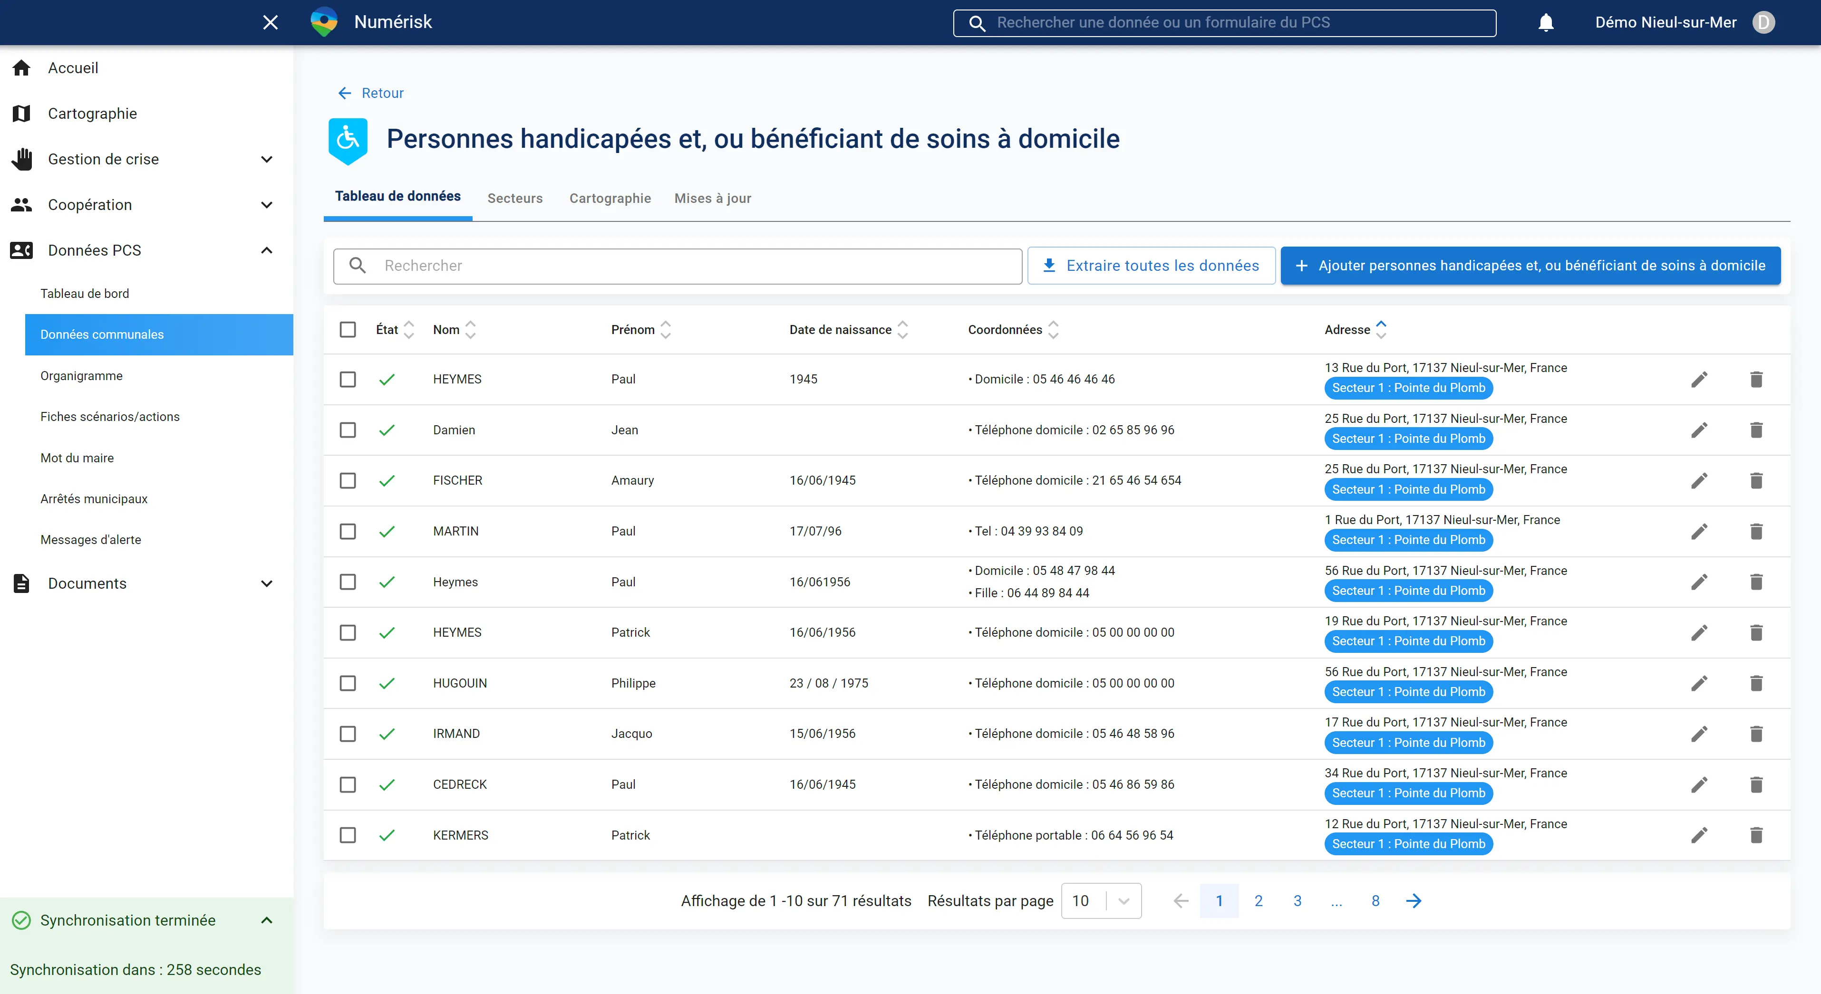Sort the table by Prénom column
Image resolution: width=1821 pixels, height=994 pixels.
coord(665,329)
